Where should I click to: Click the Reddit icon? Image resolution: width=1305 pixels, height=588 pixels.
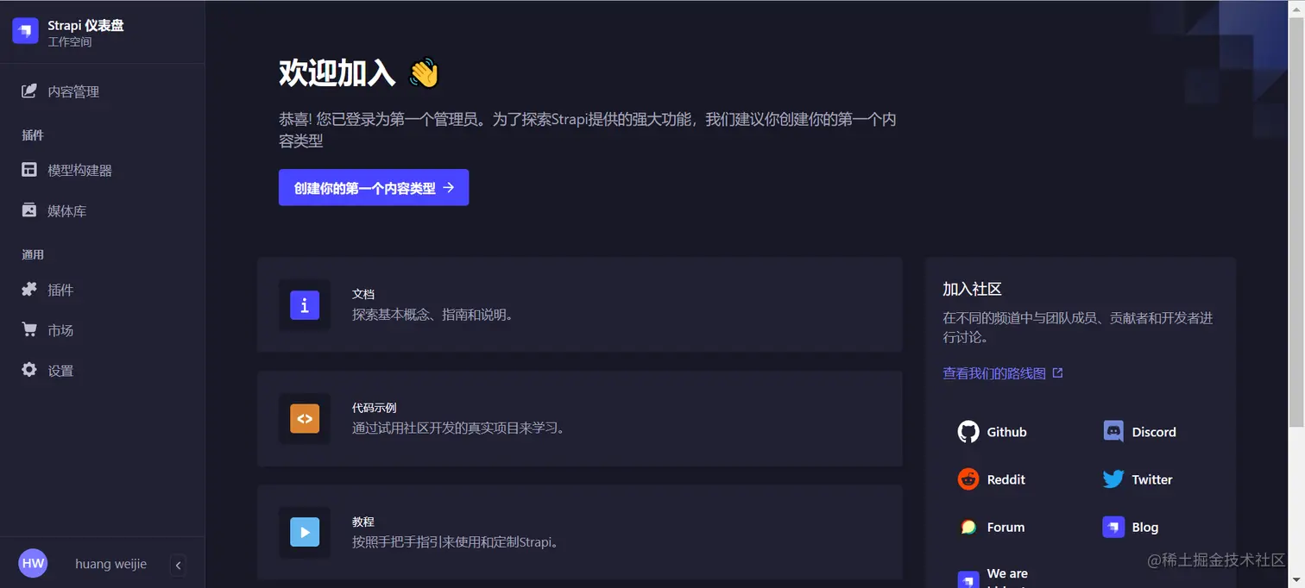pyautogui.click(x=968, y=479)
